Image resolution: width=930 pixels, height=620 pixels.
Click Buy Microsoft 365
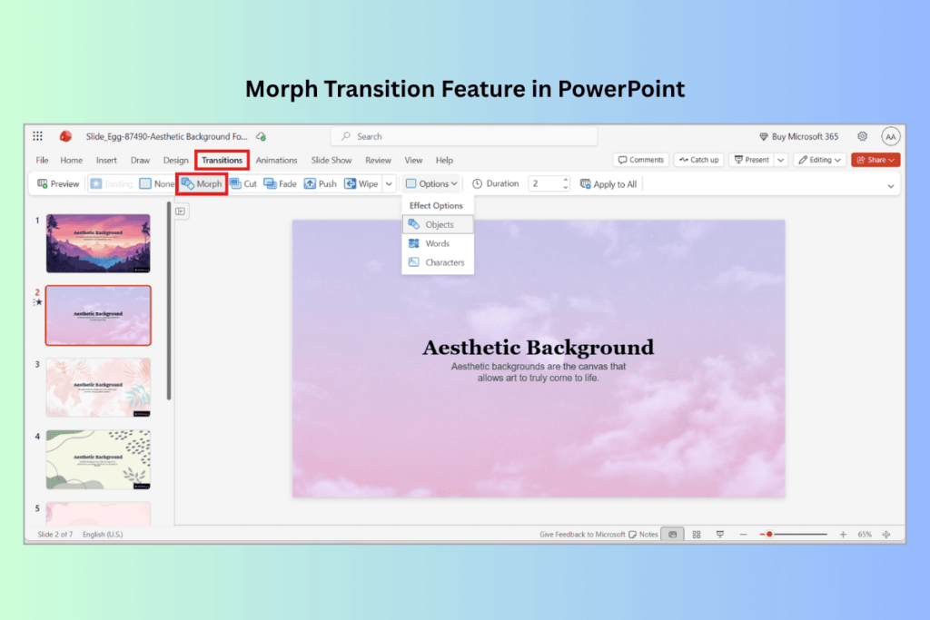(799, 136)
